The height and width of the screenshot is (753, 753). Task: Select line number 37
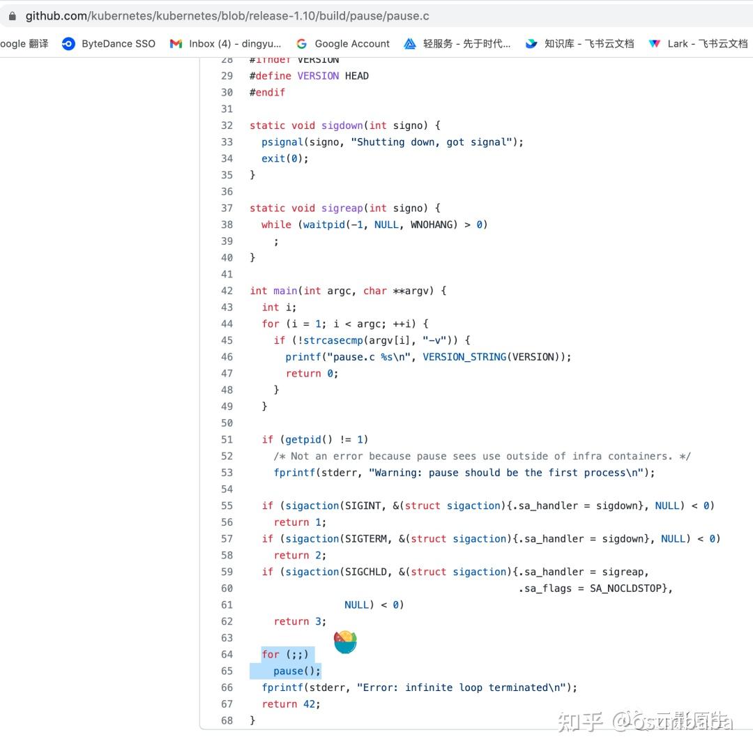227,208
